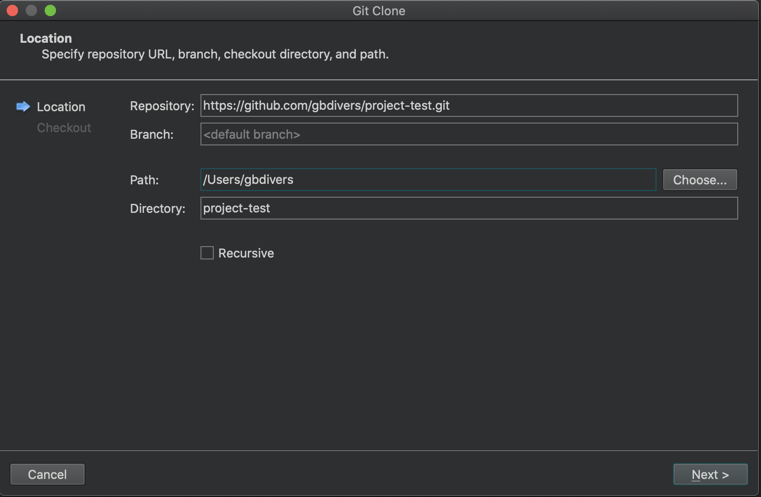Click the Path field with /Users/gbdivers
761x497 pixels.
point(428,180)
